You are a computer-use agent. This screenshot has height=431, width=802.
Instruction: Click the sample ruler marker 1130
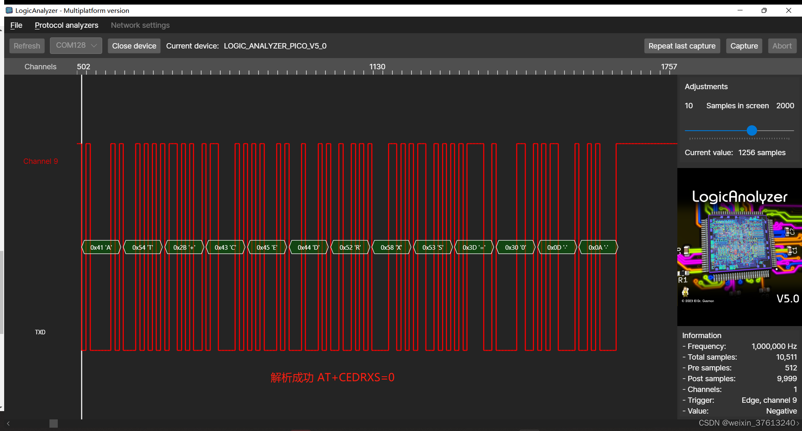377,67
